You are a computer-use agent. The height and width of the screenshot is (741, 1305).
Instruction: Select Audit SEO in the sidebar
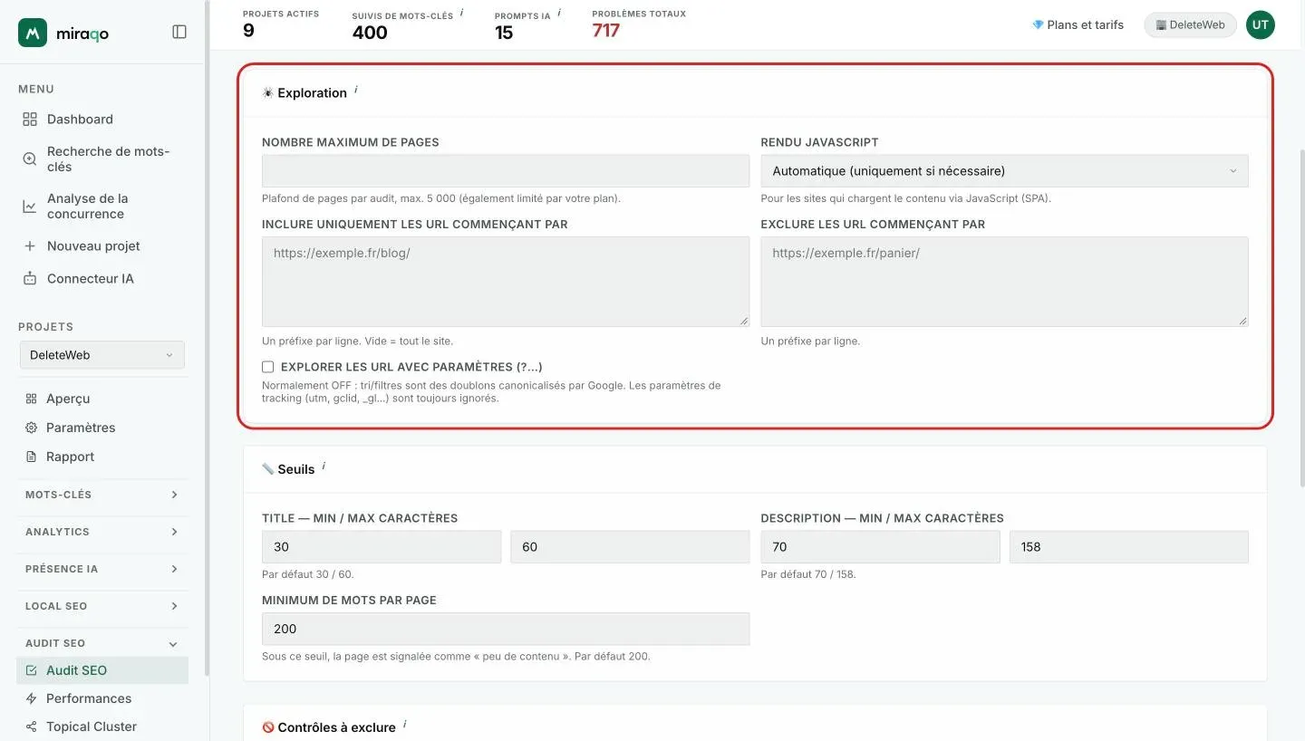[x=101, y=670]
